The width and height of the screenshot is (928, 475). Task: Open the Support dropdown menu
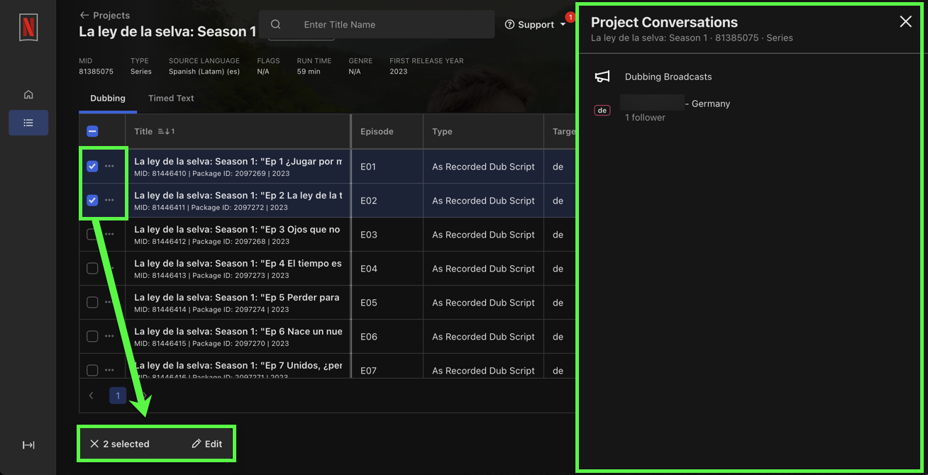(x=536, y=24)
